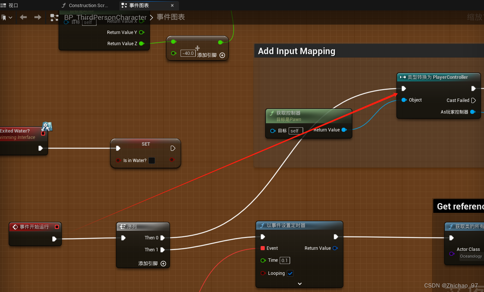
Task: Click the SET node boolean output pin
Action: [x=172, y=160]
